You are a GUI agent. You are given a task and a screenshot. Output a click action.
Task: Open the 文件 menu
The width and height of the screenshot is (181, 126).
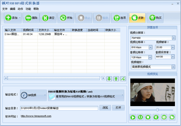pyautogui.click(x=5, y=9)
